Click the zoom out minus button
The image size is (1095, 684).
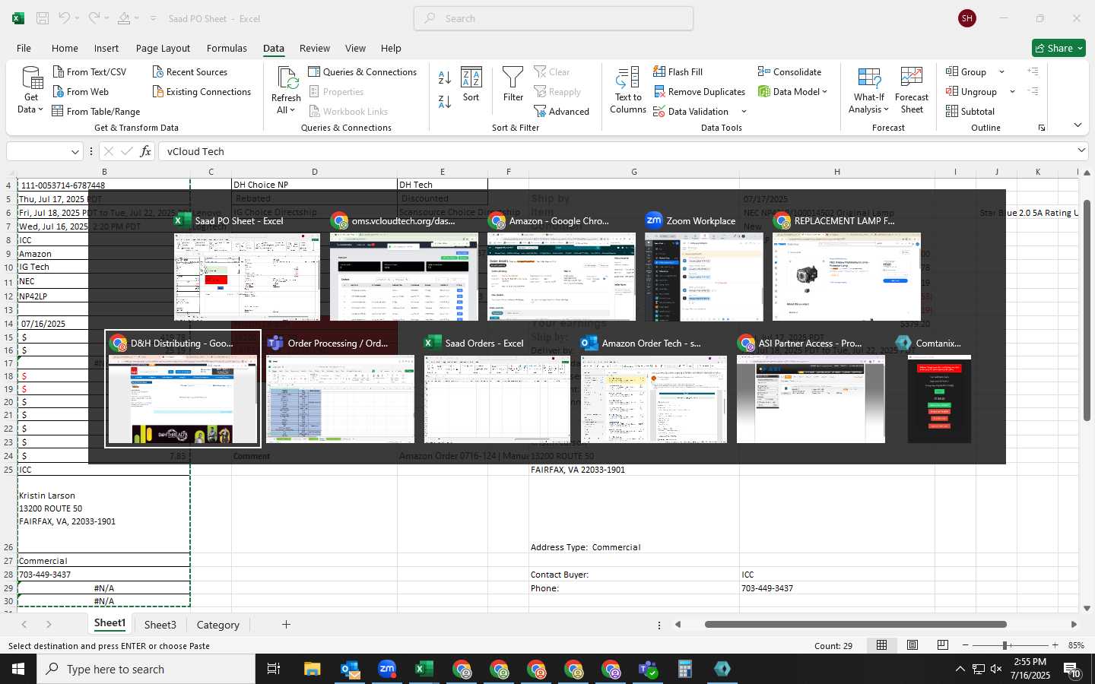(965, 645)
